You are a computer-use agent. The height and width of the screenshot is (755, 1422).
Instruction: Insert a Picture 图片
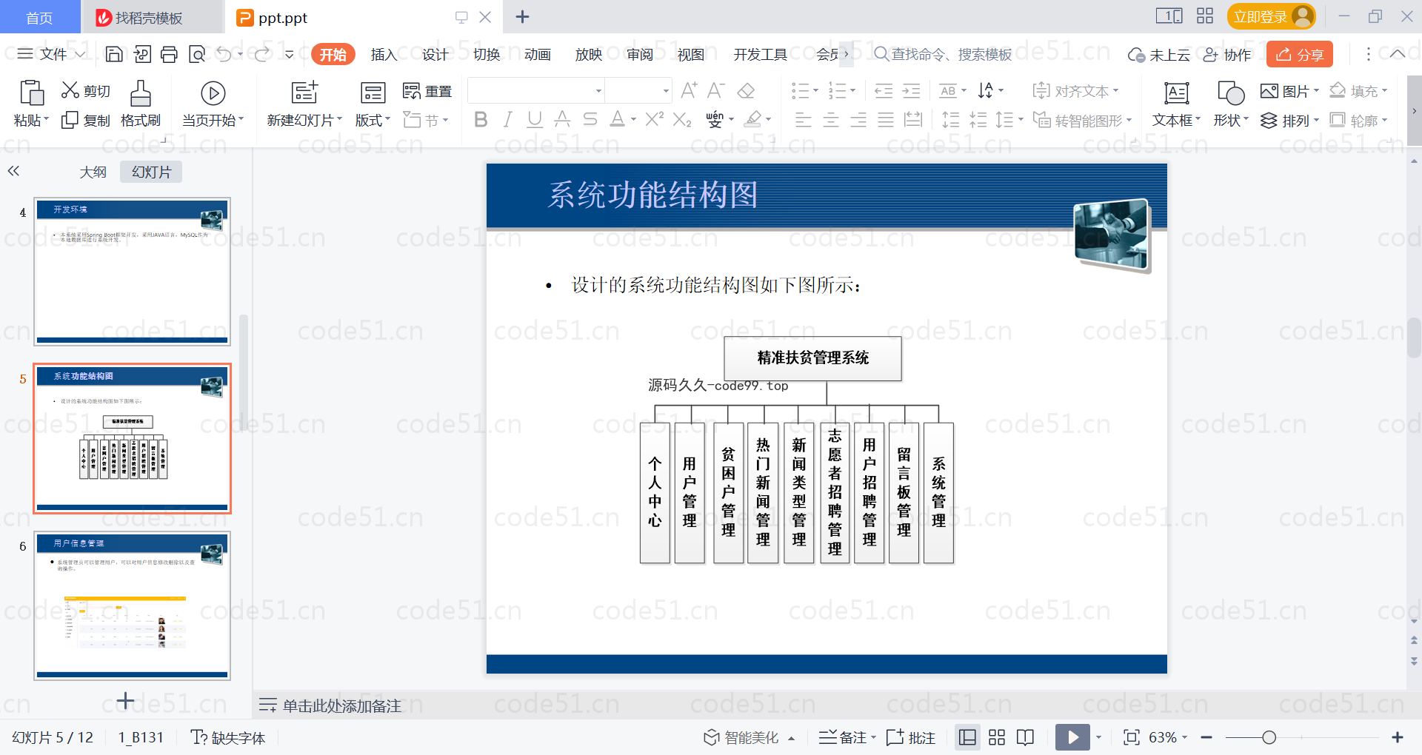[1289, 91]
